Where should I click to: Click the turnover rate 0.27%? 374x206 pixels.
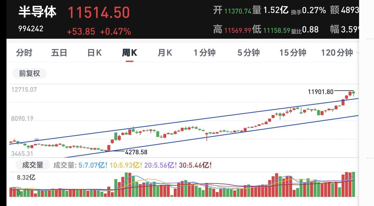314,11
